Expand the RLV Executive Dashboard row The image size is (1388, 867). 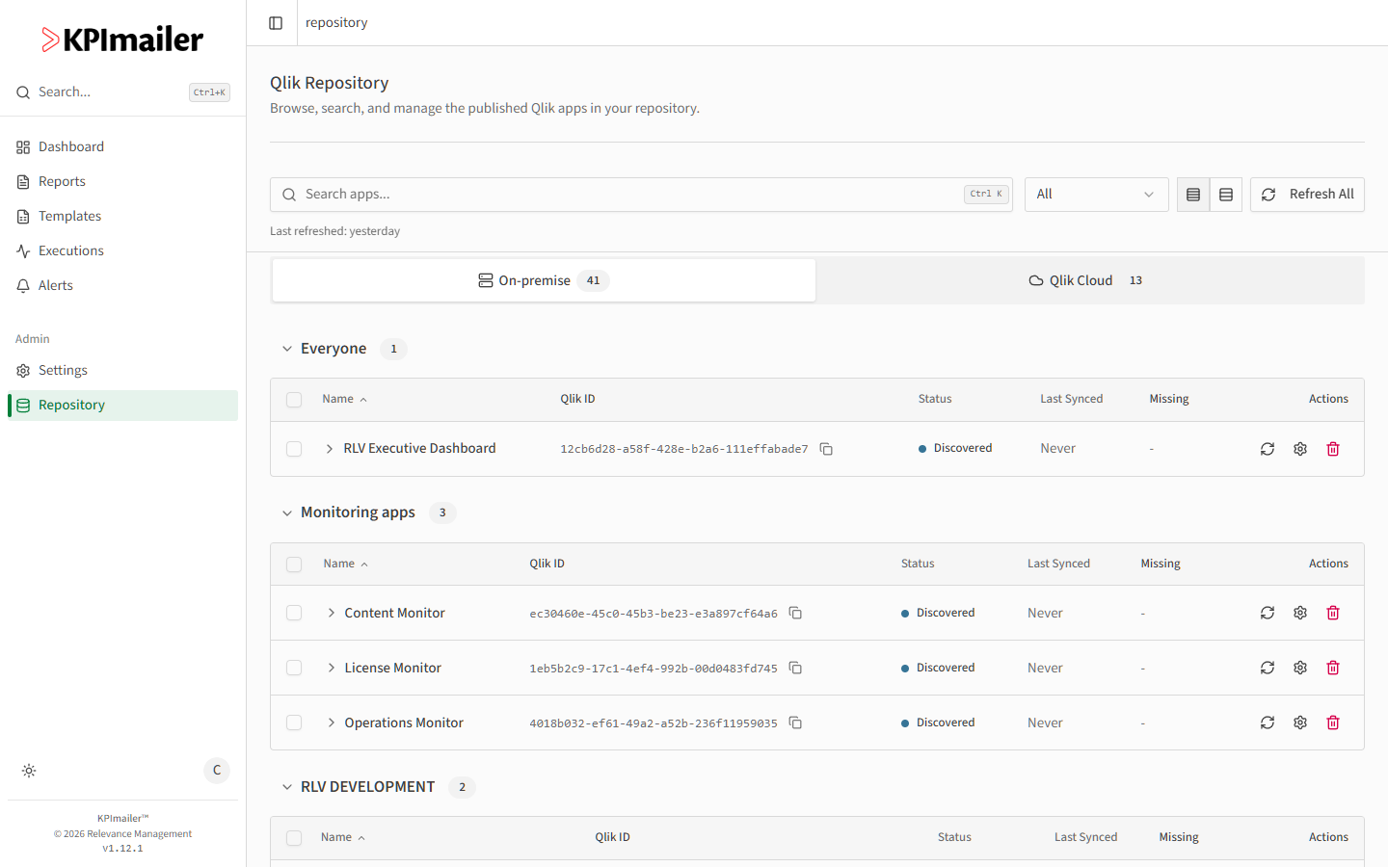330,449
